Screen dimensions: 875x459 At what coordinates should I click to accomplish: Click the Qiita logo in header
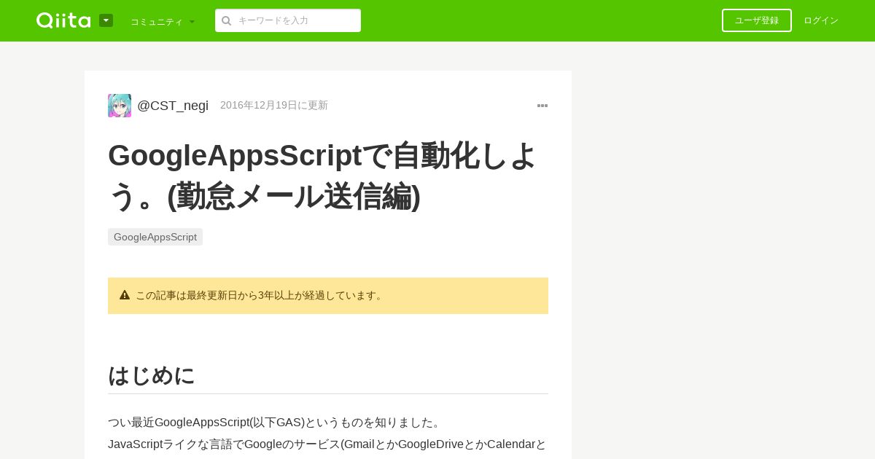pos(63,20)
